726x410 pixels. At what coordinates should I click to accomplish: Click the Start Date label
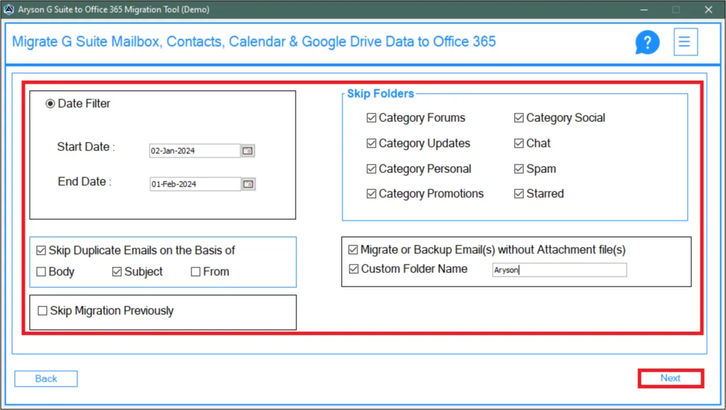(x=86, y=147)
